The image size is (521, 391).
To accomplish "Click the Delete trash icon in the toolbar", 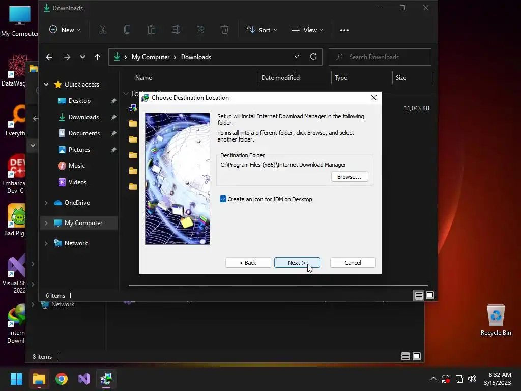I will tap(225, 30).
